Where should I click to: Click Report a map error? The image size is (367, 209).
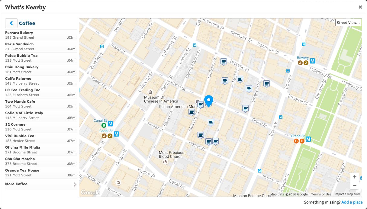[x=347, y=194]
